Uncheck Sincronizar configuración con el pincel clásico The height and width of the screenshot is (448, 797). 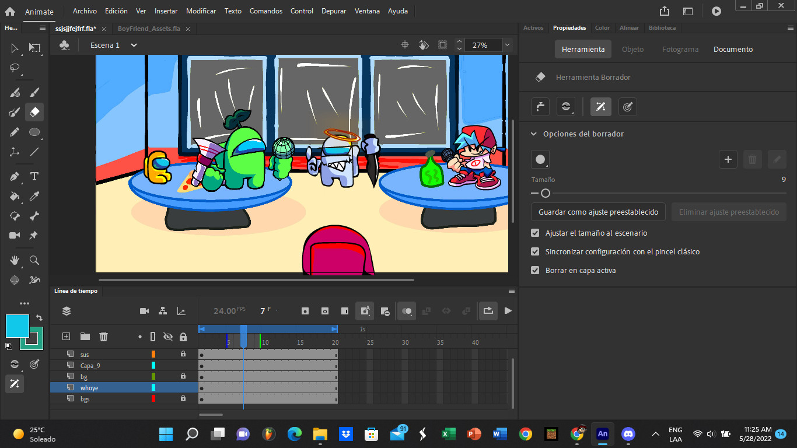[x=535, y=251]
